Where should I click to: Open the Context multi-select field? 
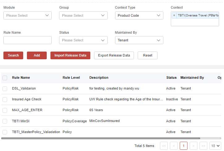(195, 19)
